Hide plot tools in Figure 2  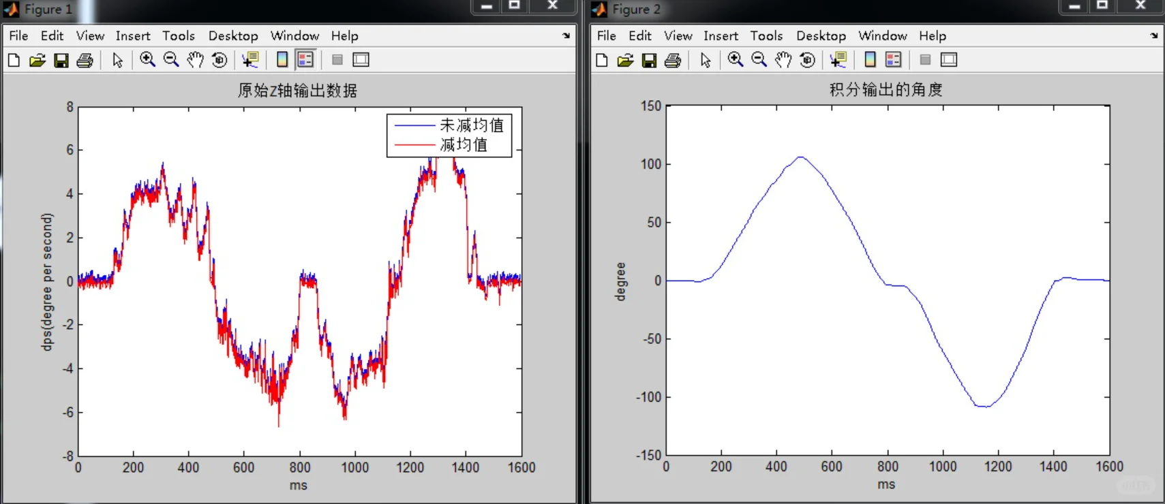(x=925, y=60)
